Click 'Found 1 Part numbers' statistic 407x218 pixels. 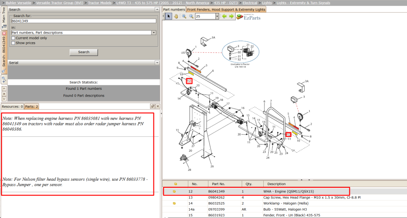tap(83, 88)
